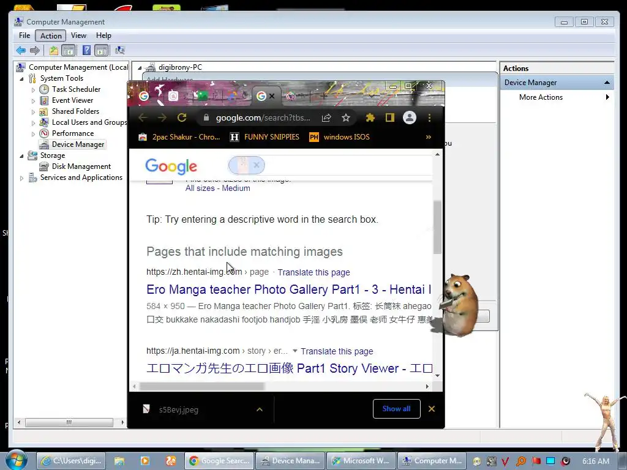Remove the image chip from Google search box
Image resolution: width=627 pixels, height=470 pixels.
click(x=257, y=165)
